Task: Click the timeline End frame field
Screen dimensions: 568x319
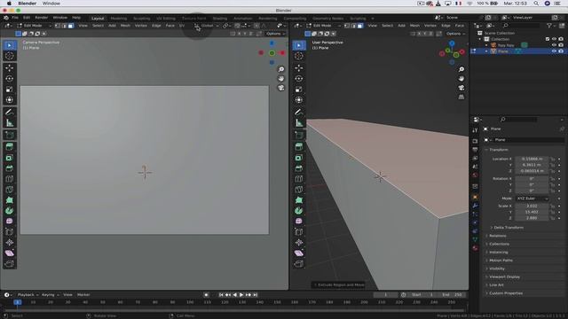Action: pos(452,295)
